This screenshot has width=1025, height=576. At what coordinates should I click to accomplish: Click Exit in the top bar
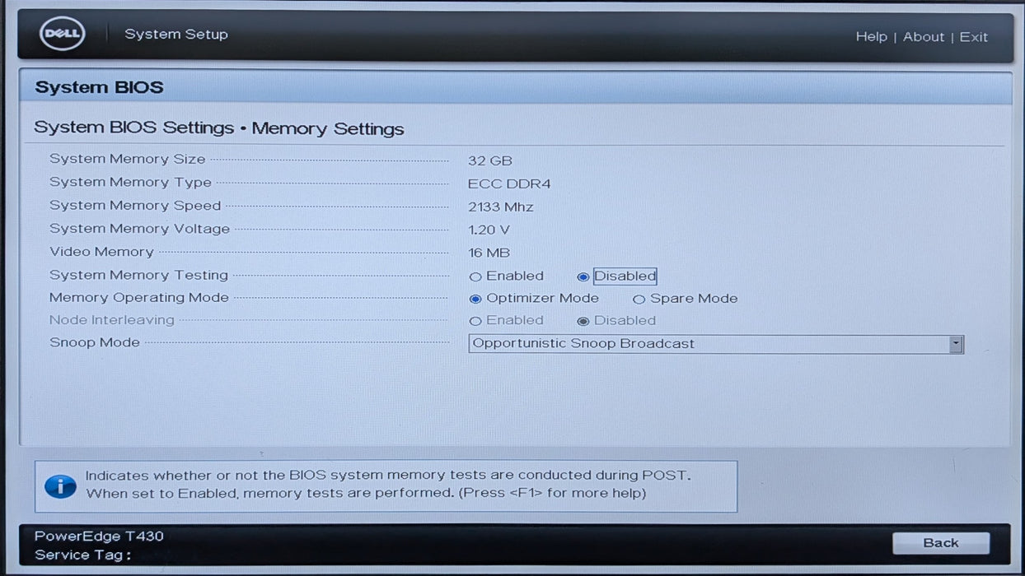point(973,37)
